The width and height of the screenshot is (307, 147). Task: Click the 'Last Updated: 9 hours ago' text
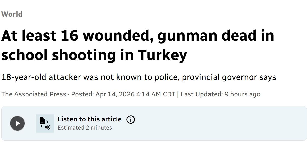220,94
